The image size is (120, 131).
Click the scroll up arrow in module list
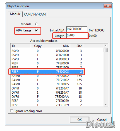click(x=106, y=46)
